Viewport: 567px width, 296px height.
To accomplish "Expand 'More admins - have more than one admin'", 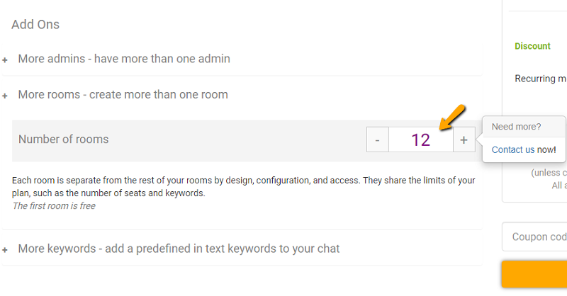I will point(124,59).
